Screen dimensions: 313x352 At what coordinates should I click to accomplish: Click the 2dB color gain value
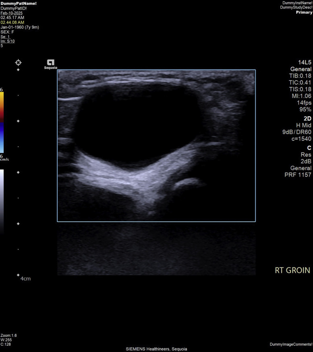[x=306, y=161]
